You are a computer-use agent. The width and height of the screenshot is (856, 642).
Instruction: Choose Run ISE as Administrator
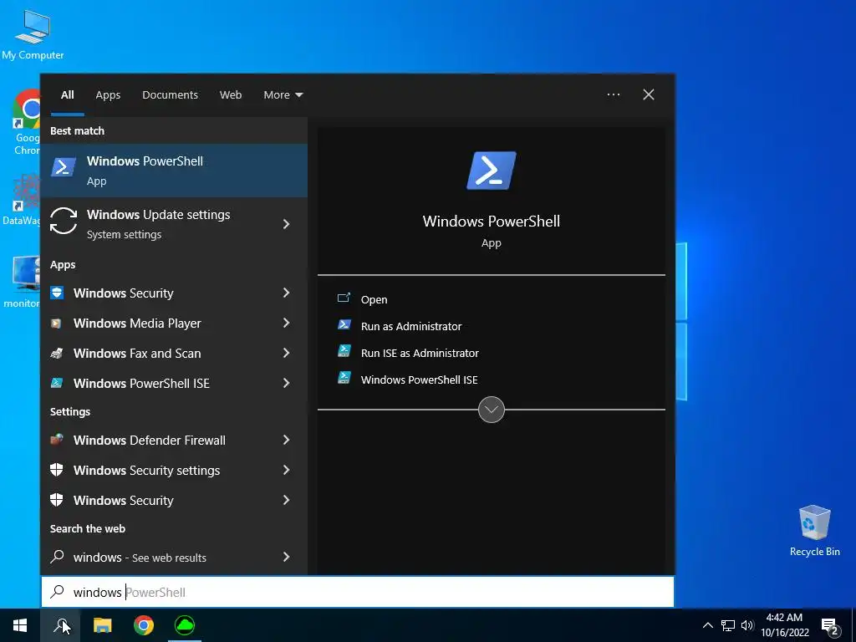[x=420, y=353]
